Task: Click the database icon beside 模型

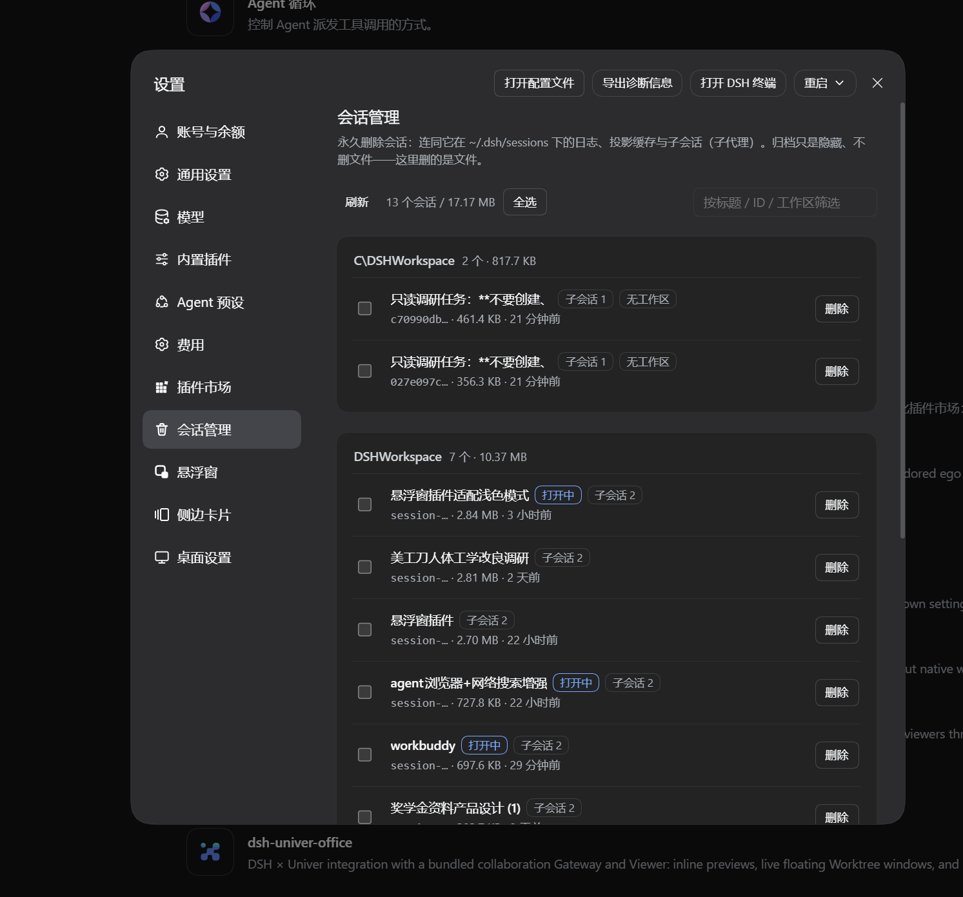Action: [162, 217]
